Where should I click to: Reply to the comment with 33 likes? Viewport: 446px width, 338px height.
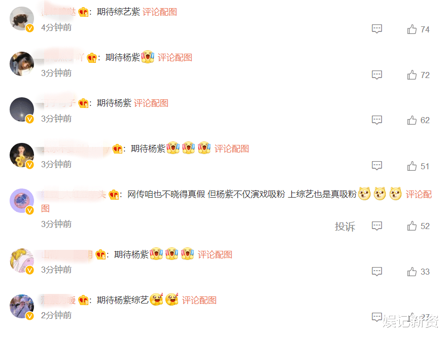(x=377, y=272)
